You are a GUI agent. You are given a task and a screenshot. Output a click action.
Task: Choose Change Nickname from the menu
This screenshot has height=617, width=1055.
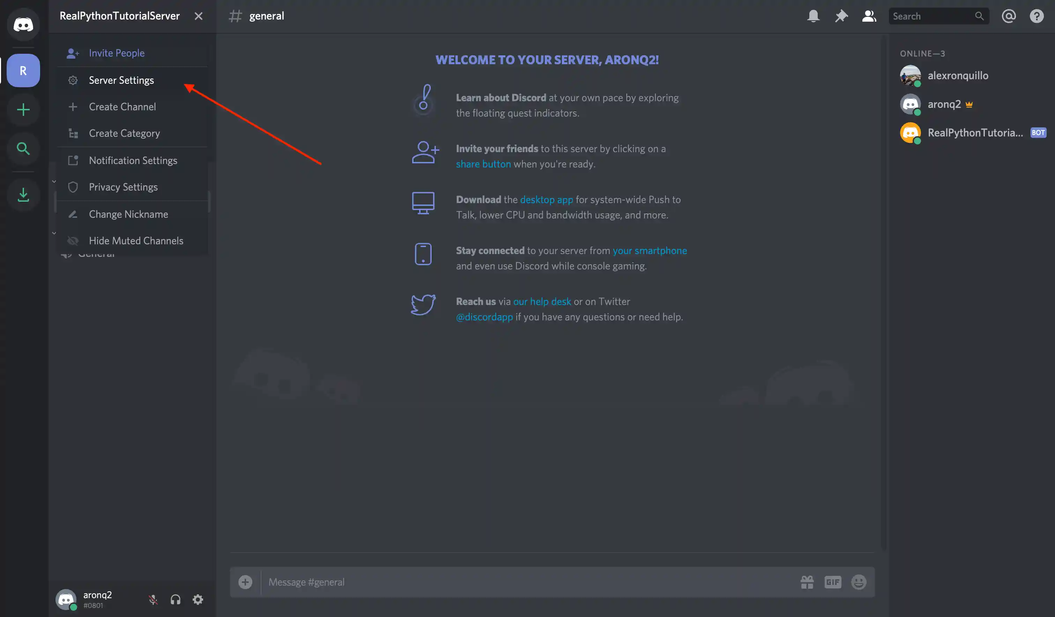tap(128, 214)
